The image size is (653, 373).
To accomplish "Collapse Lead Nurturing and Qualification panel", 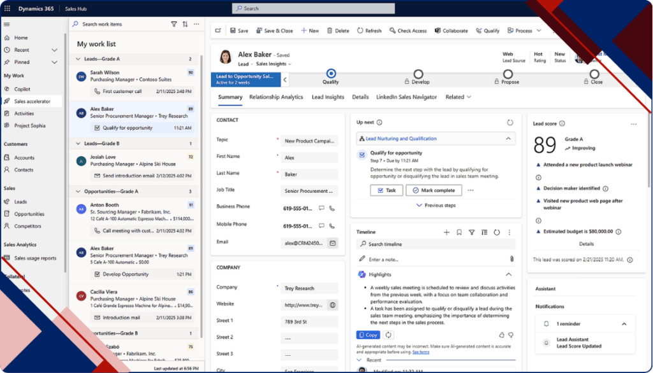I will (508, 138).
